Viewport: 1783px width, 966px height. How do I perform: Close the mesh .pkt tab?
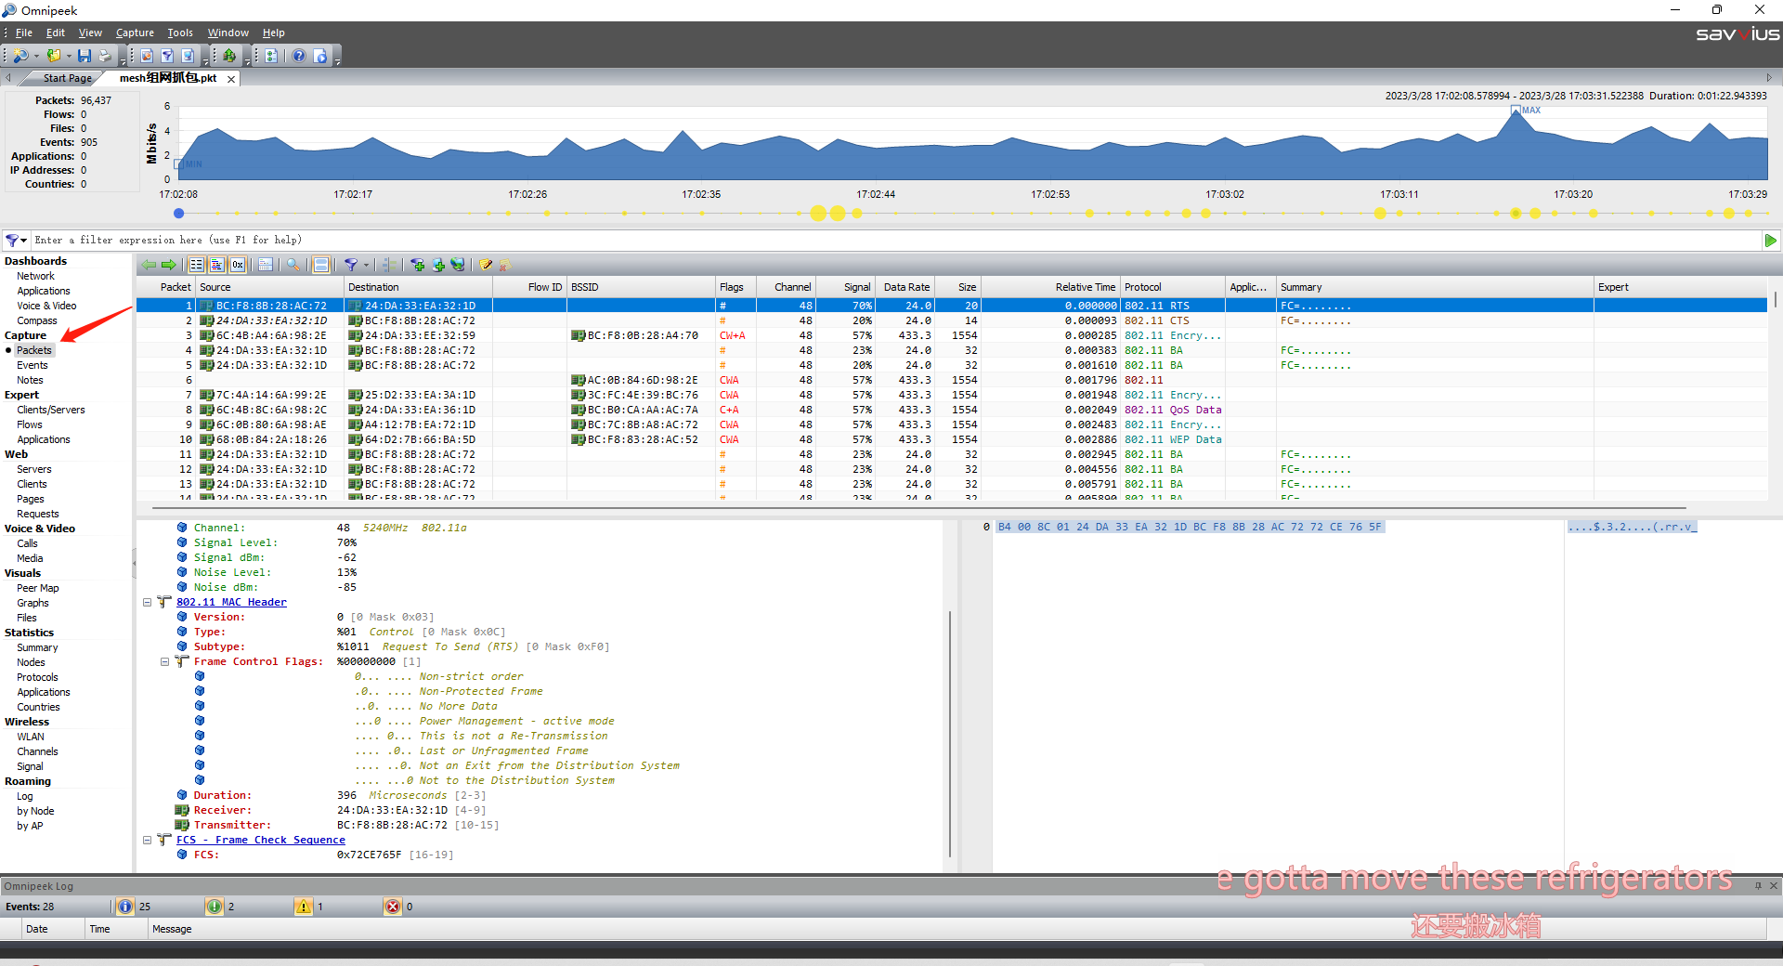tap(231, 79)
